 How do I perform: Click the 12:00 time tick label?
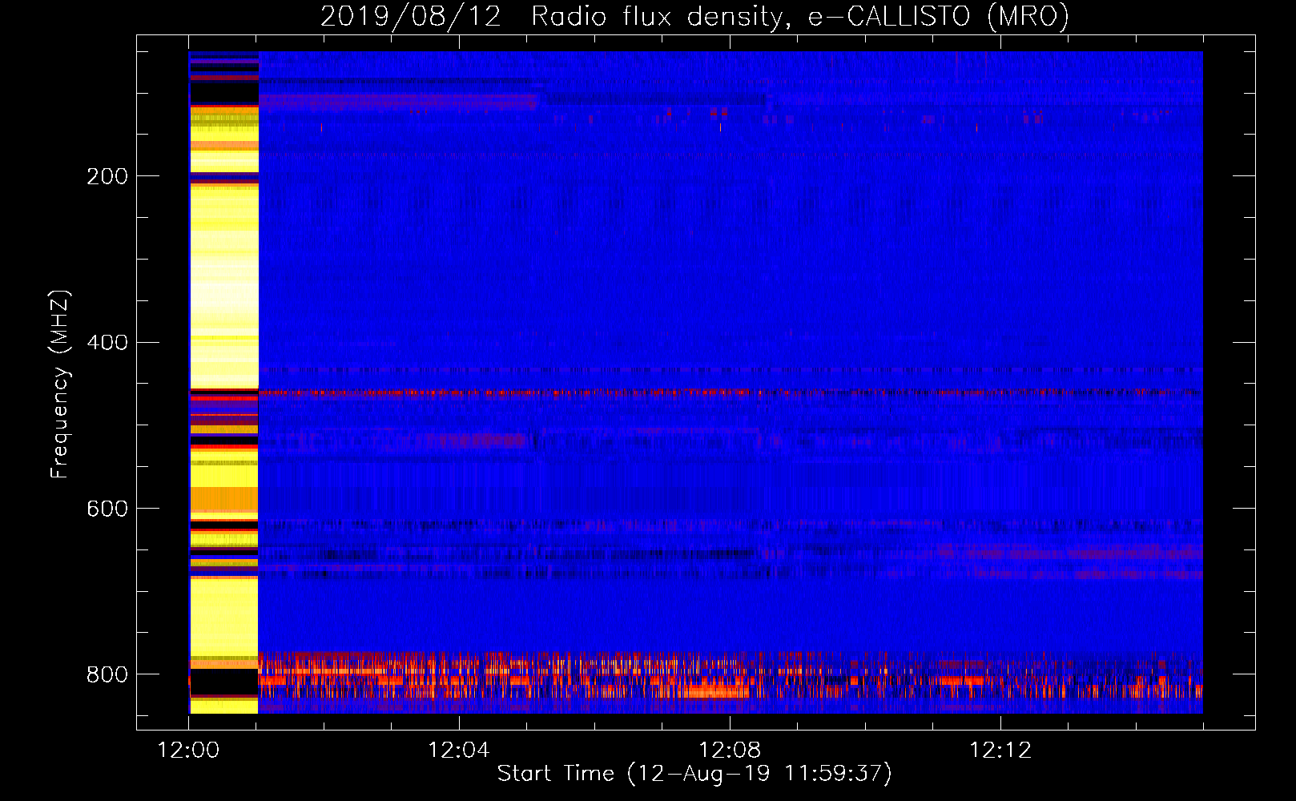click(x=188, y=751)
